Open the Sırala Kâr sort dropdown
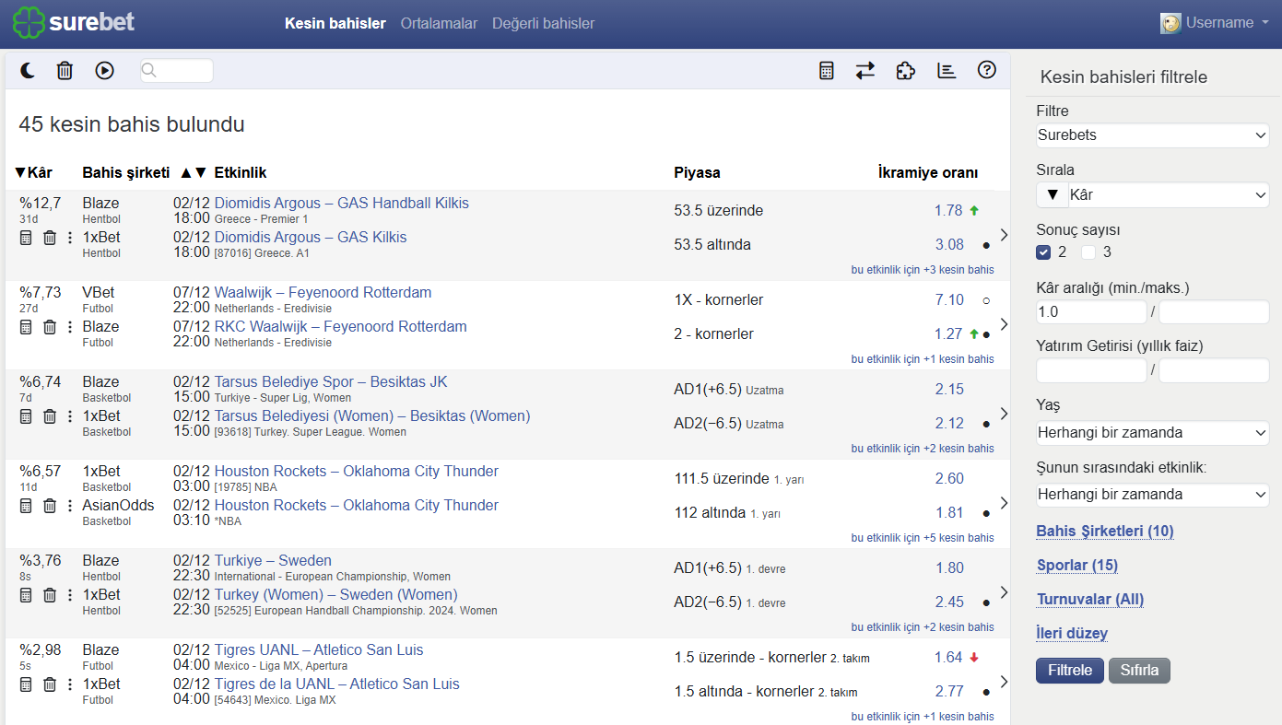This screenshot has width=1282, height=725. pyautogui.click(x=1168, y=195)
